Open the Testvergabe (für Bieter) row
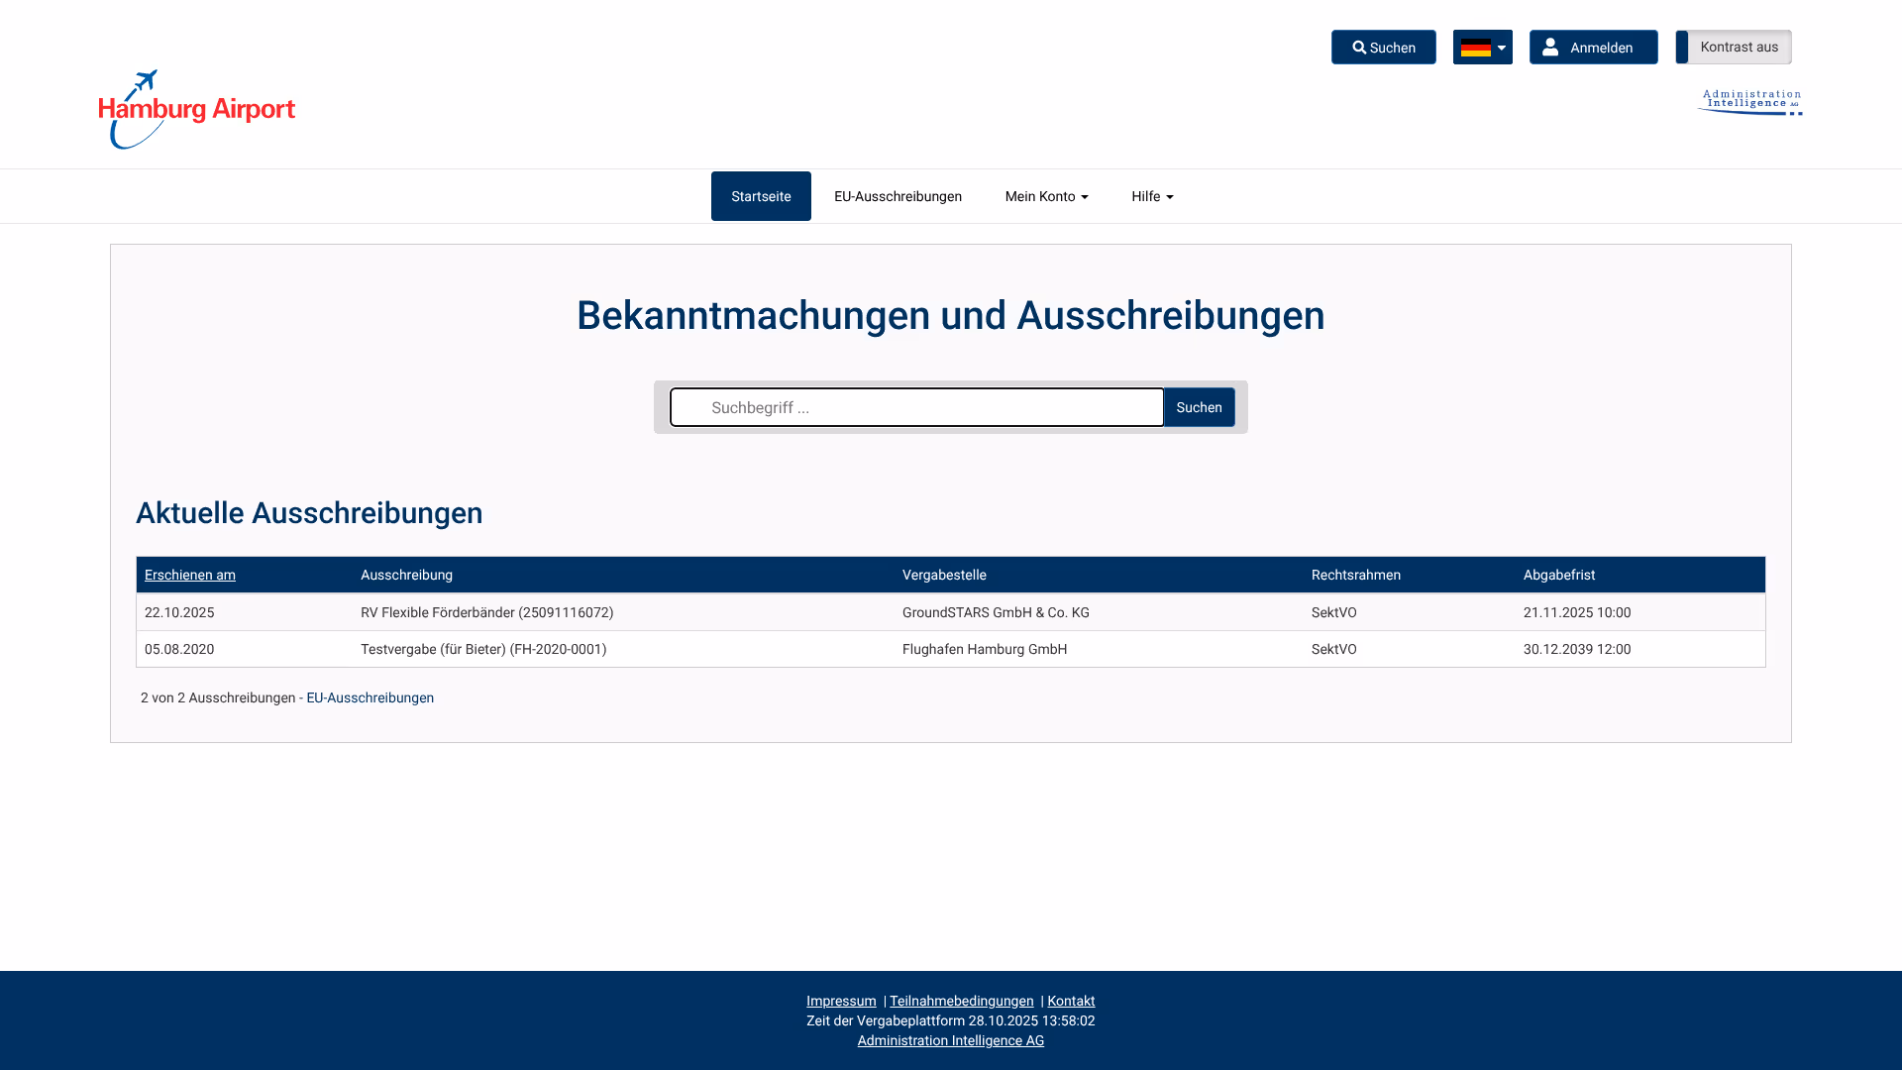The image size is (1902, 1070). [x=483, y=649]
